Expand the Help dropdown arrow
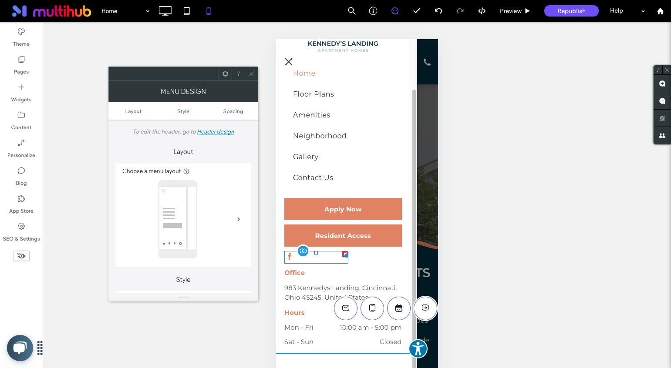This screenshot has width=671, height=368. (643, 11)
